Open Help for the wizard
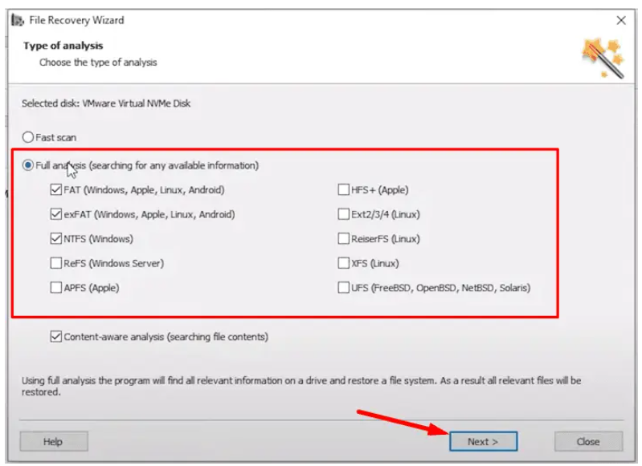Viewport: 642px width, 466px height. (x=54, y=441)
